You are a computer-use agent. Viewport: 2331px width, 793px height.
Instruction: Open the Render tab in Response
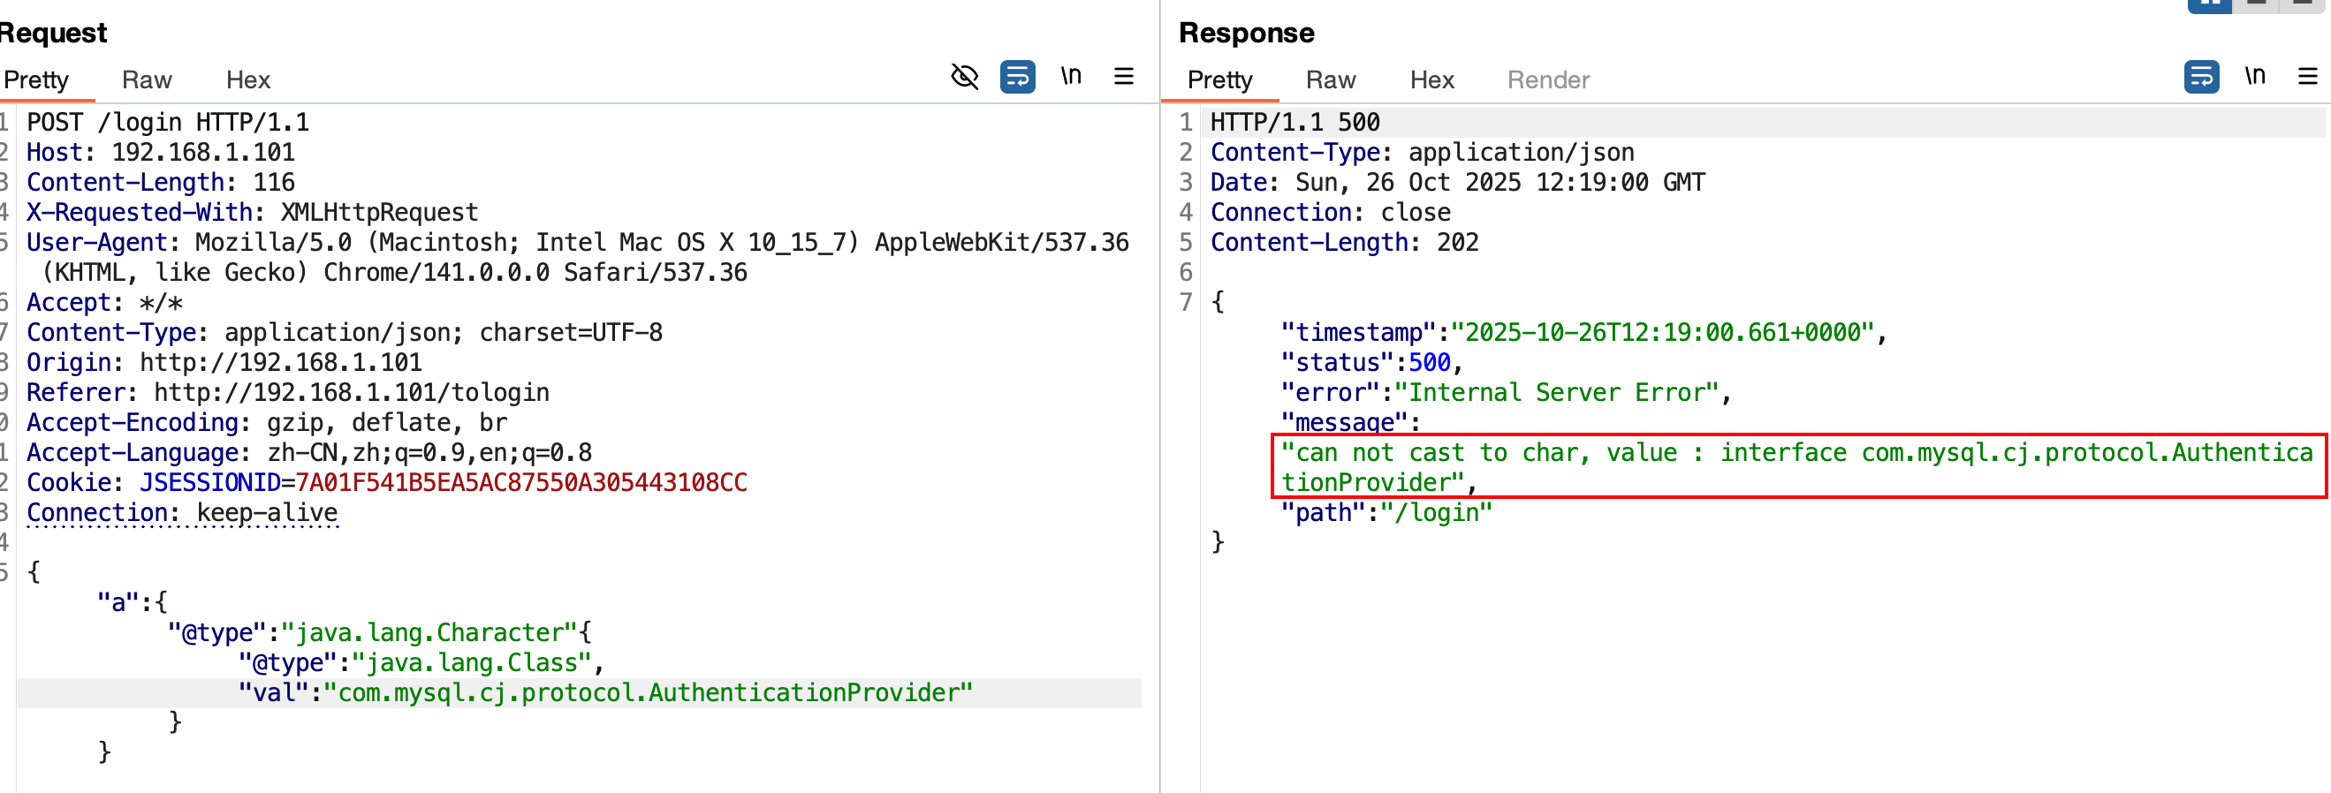pyautogui.click(x=1547, y=80)
